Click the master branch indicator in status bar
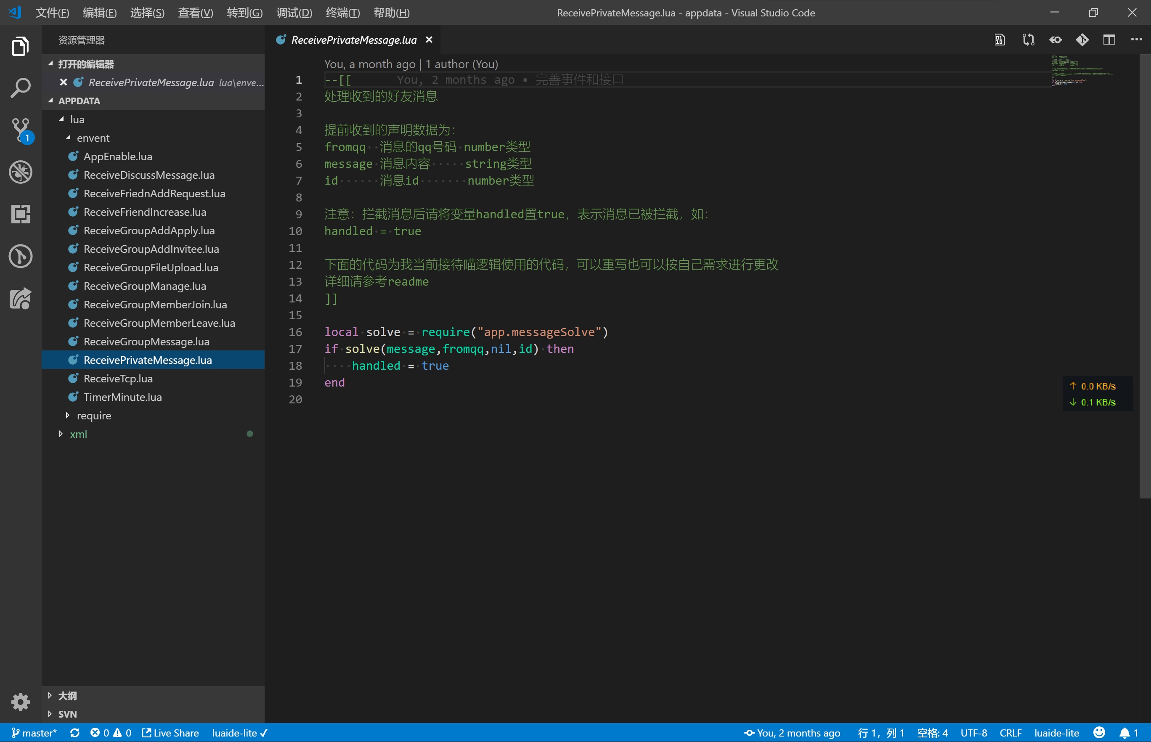1151x742 pixels. pyautogui.click(x=34, y=733)
